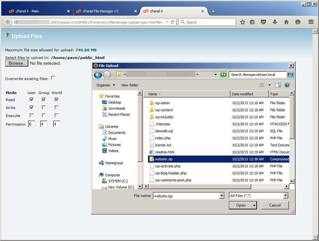
Task: Toggle the preview pane icon
Action: pyautogui.click(x=278, y=85)
